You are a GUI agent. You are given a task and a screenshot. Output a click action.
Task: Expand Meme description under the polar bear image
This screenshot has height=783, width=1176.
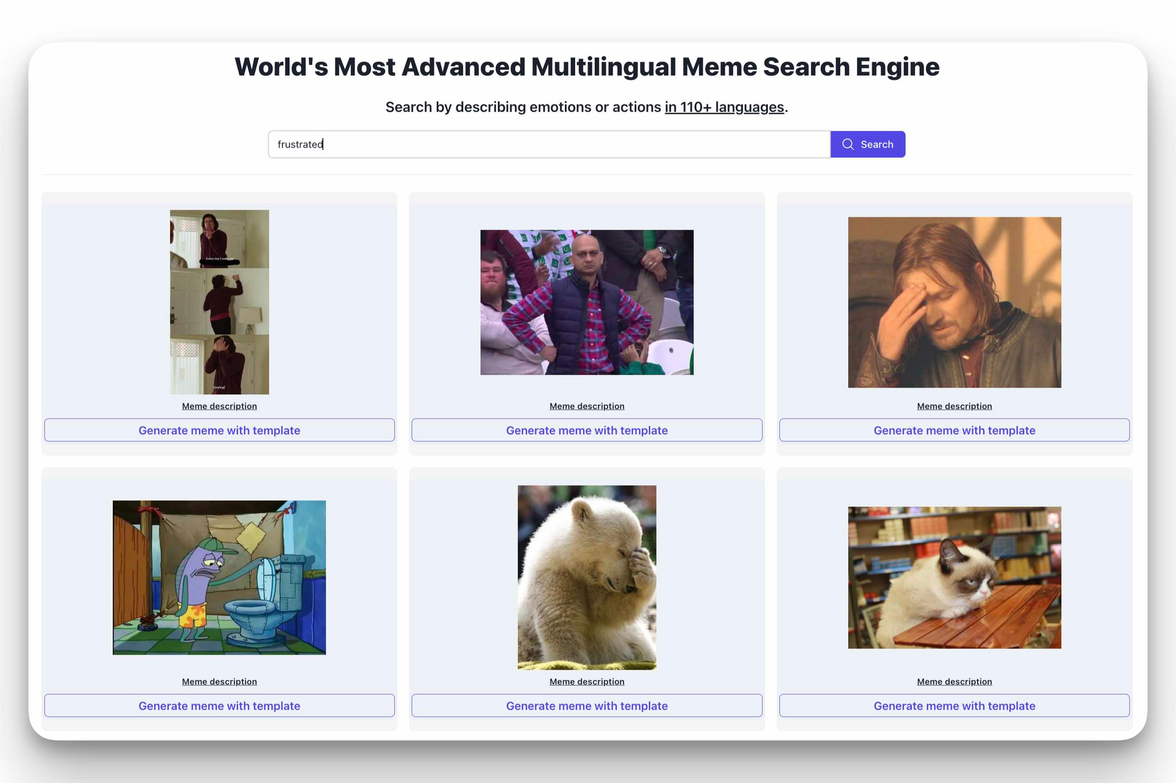pos(586,681)
